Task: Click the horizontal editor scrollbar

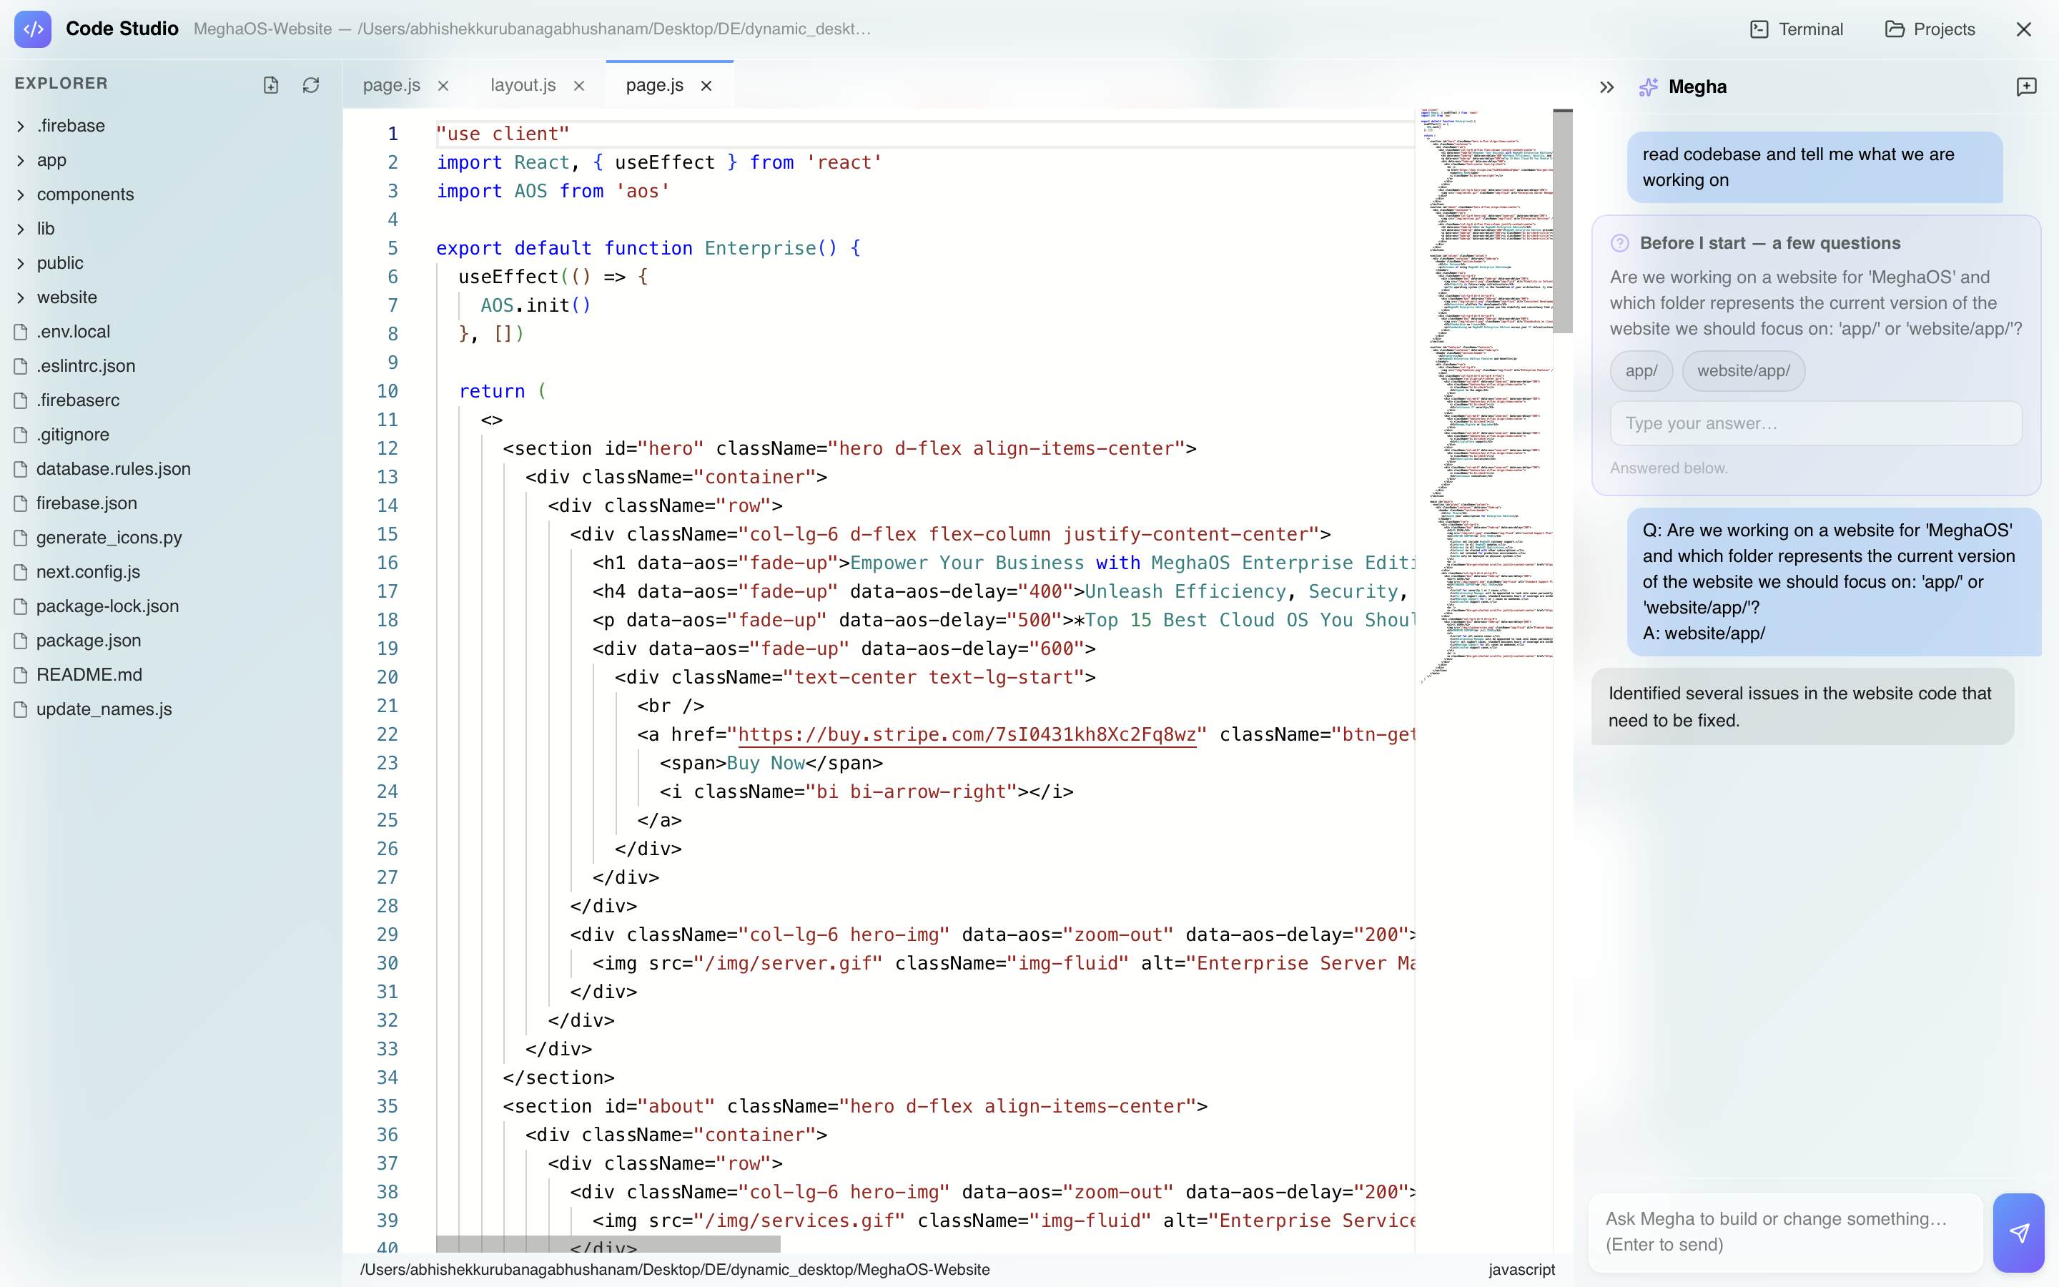Action: click(608, 1246)
